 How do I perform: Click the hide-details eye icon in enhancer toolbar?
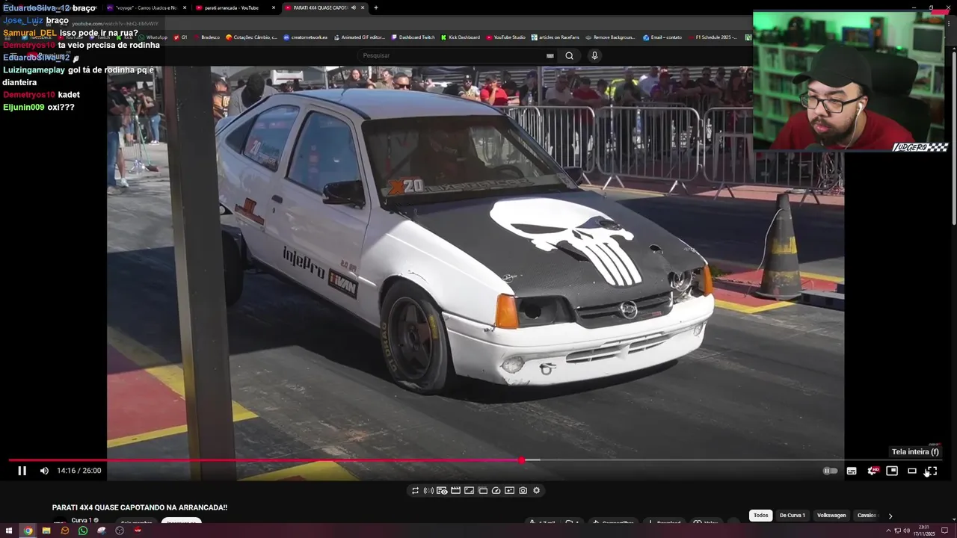[442, 491]
